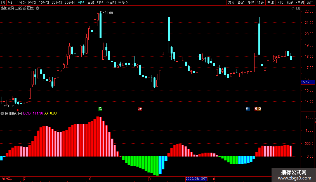The width and height of the screenshot is (316, 182).
Task: Click the DDD: 414.36 indicator value
Action: pos(33,113)
